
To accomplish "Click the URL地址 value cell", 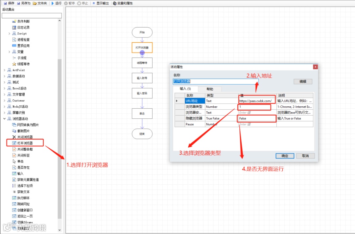I will click(257, 101).
